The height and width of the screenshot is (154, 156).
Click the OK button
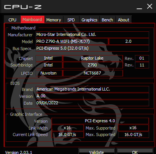(135, 151)
